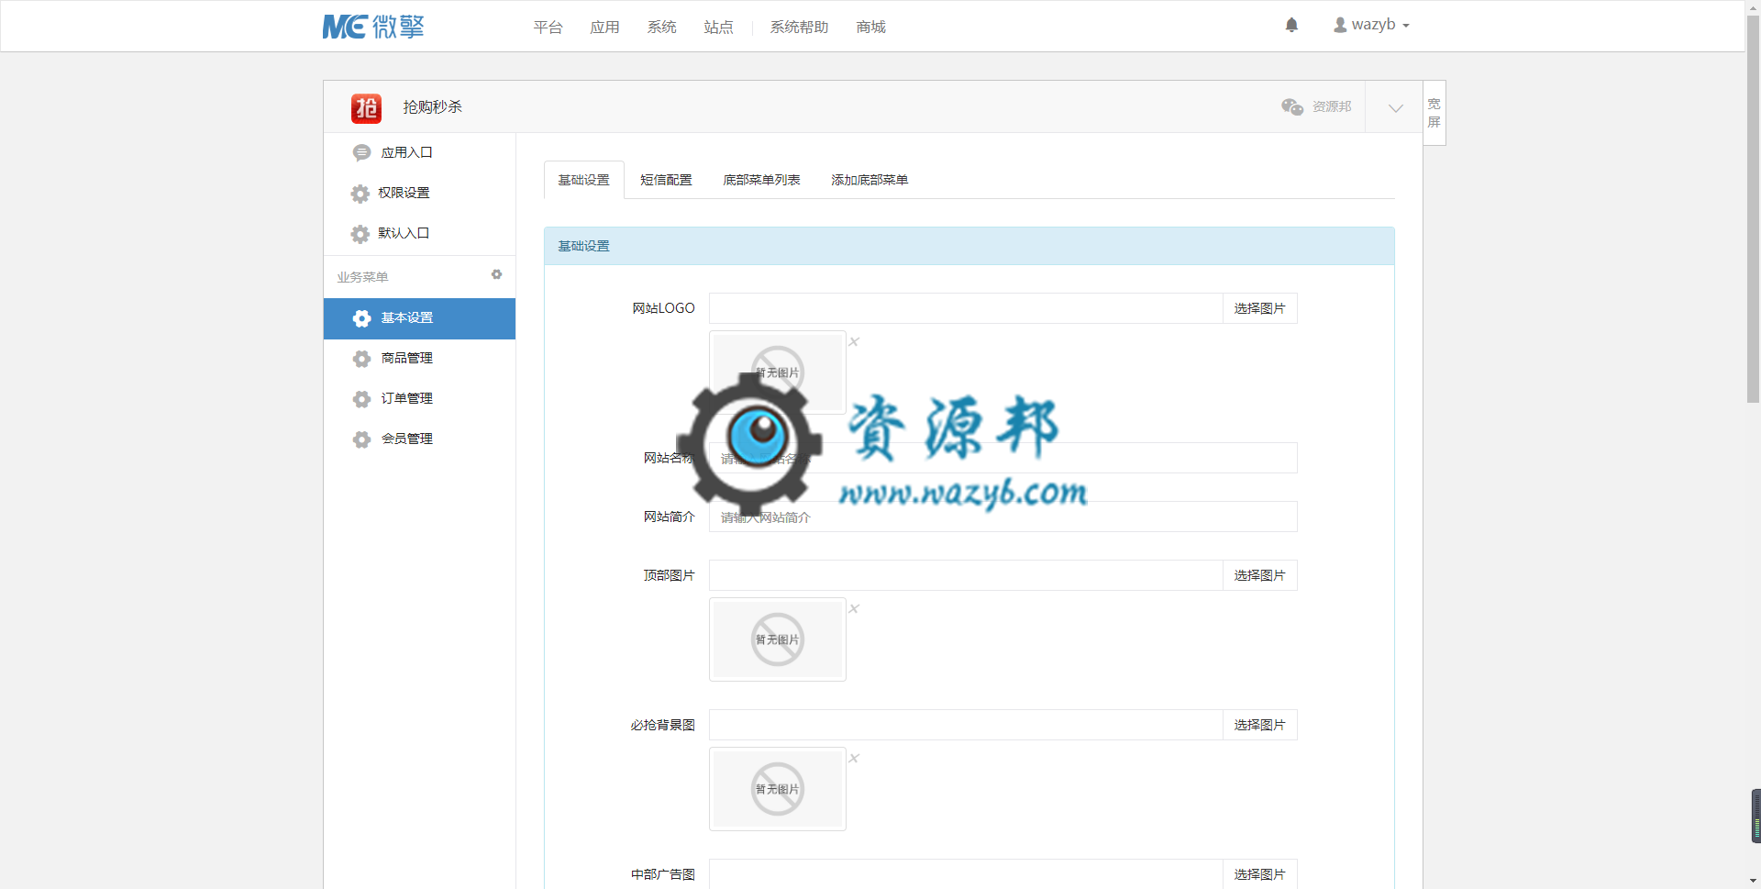
Task: Select 基本设置 in the sidebar
Action: coord(419,318)
